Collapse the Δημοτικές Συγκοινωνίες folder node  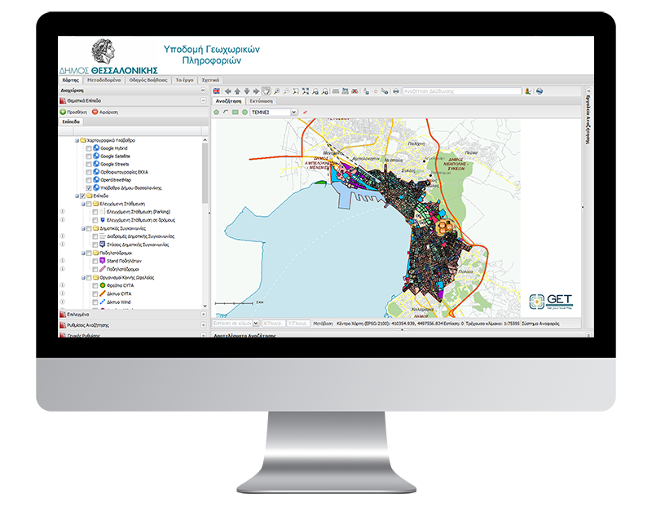click(83, 228)
